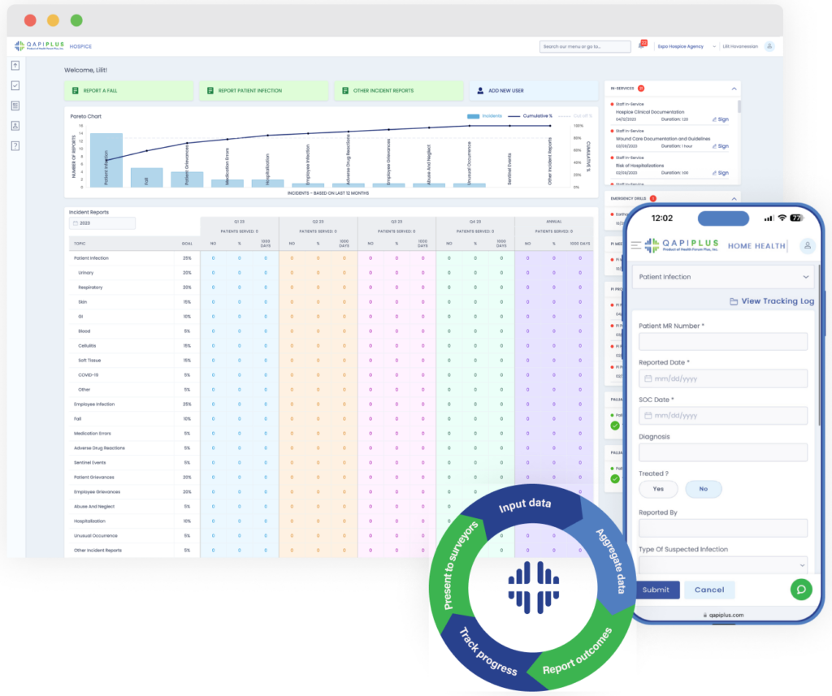Tap the calendar icon in Reported Date field
The width and height of the screenshot is (832, 696).
[648, 378]
